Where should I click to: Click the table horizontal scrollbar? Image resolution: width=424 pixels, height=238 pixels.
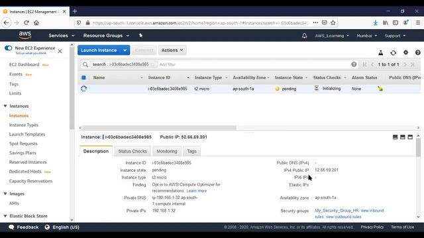(159, 128)
